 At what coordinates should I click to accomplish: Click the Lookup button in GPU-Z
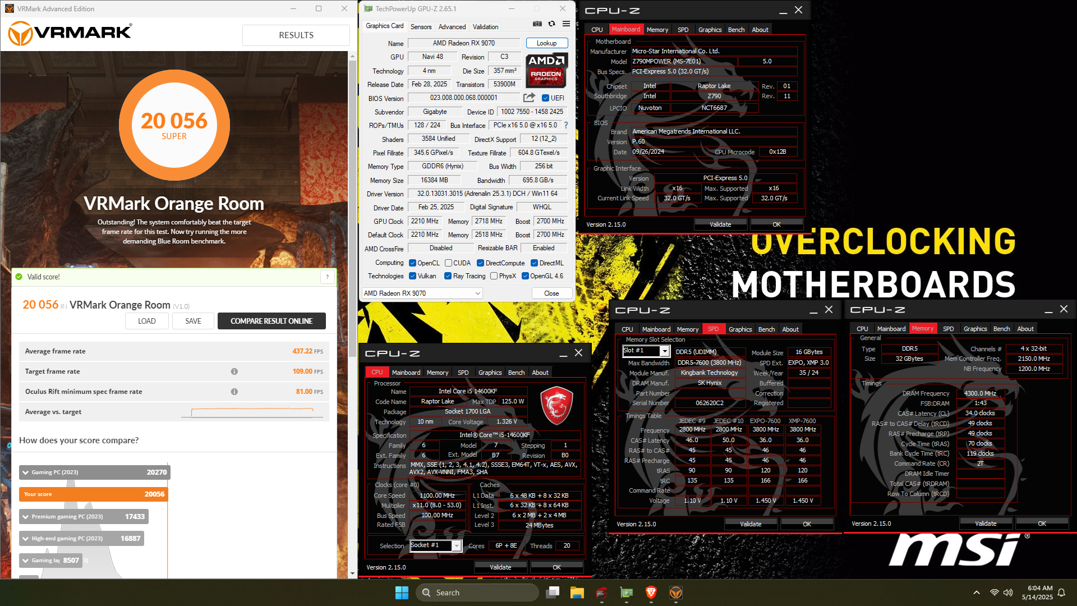[x=547, y=43]
